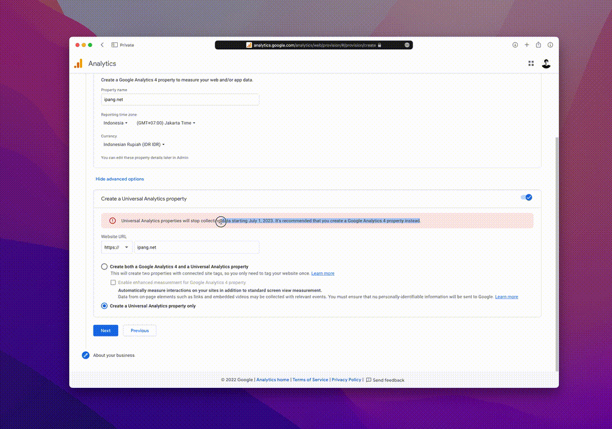Image resolution: width=612 pixels, height=429 pixels.
Task: Show the Safari sidebar
Action: pyautogui.click(x=114, y=45)
